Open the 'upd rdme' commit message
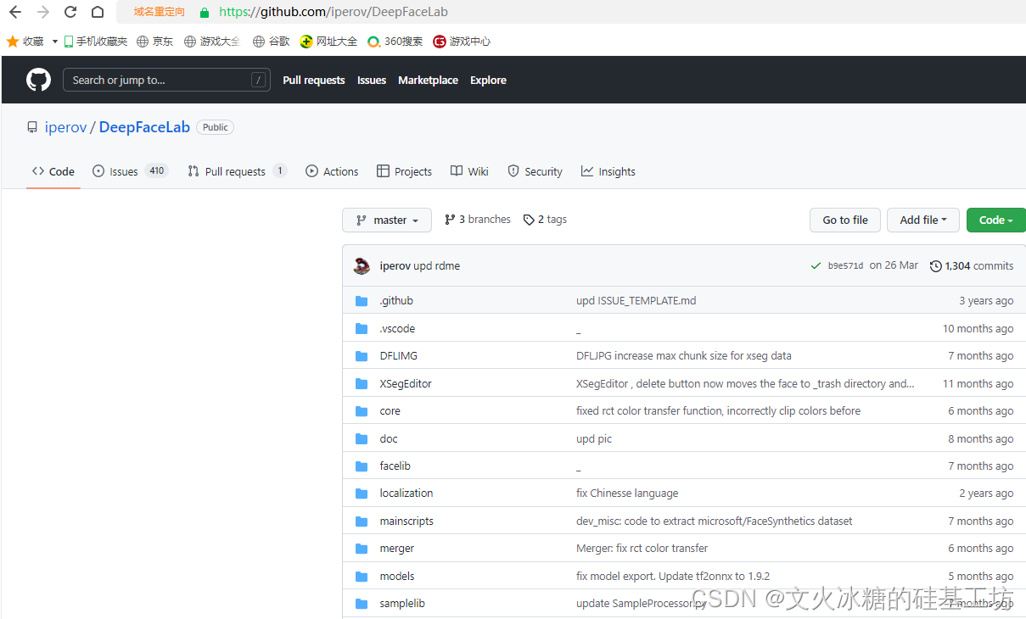 point(436,265)
